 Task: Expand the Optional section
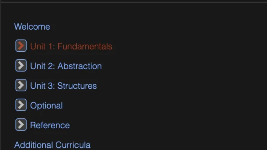pyautogui.click(x=21, y=105)
